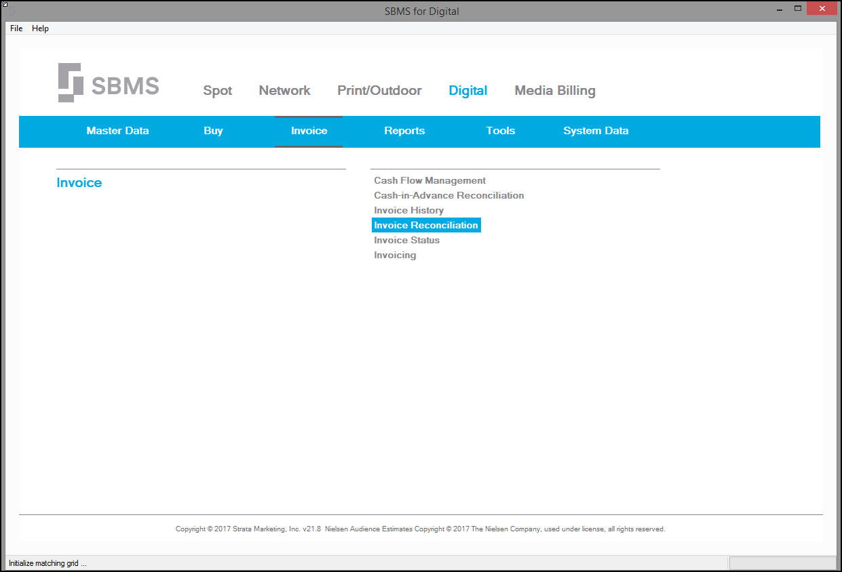Open the Tools section

(501, 131)
